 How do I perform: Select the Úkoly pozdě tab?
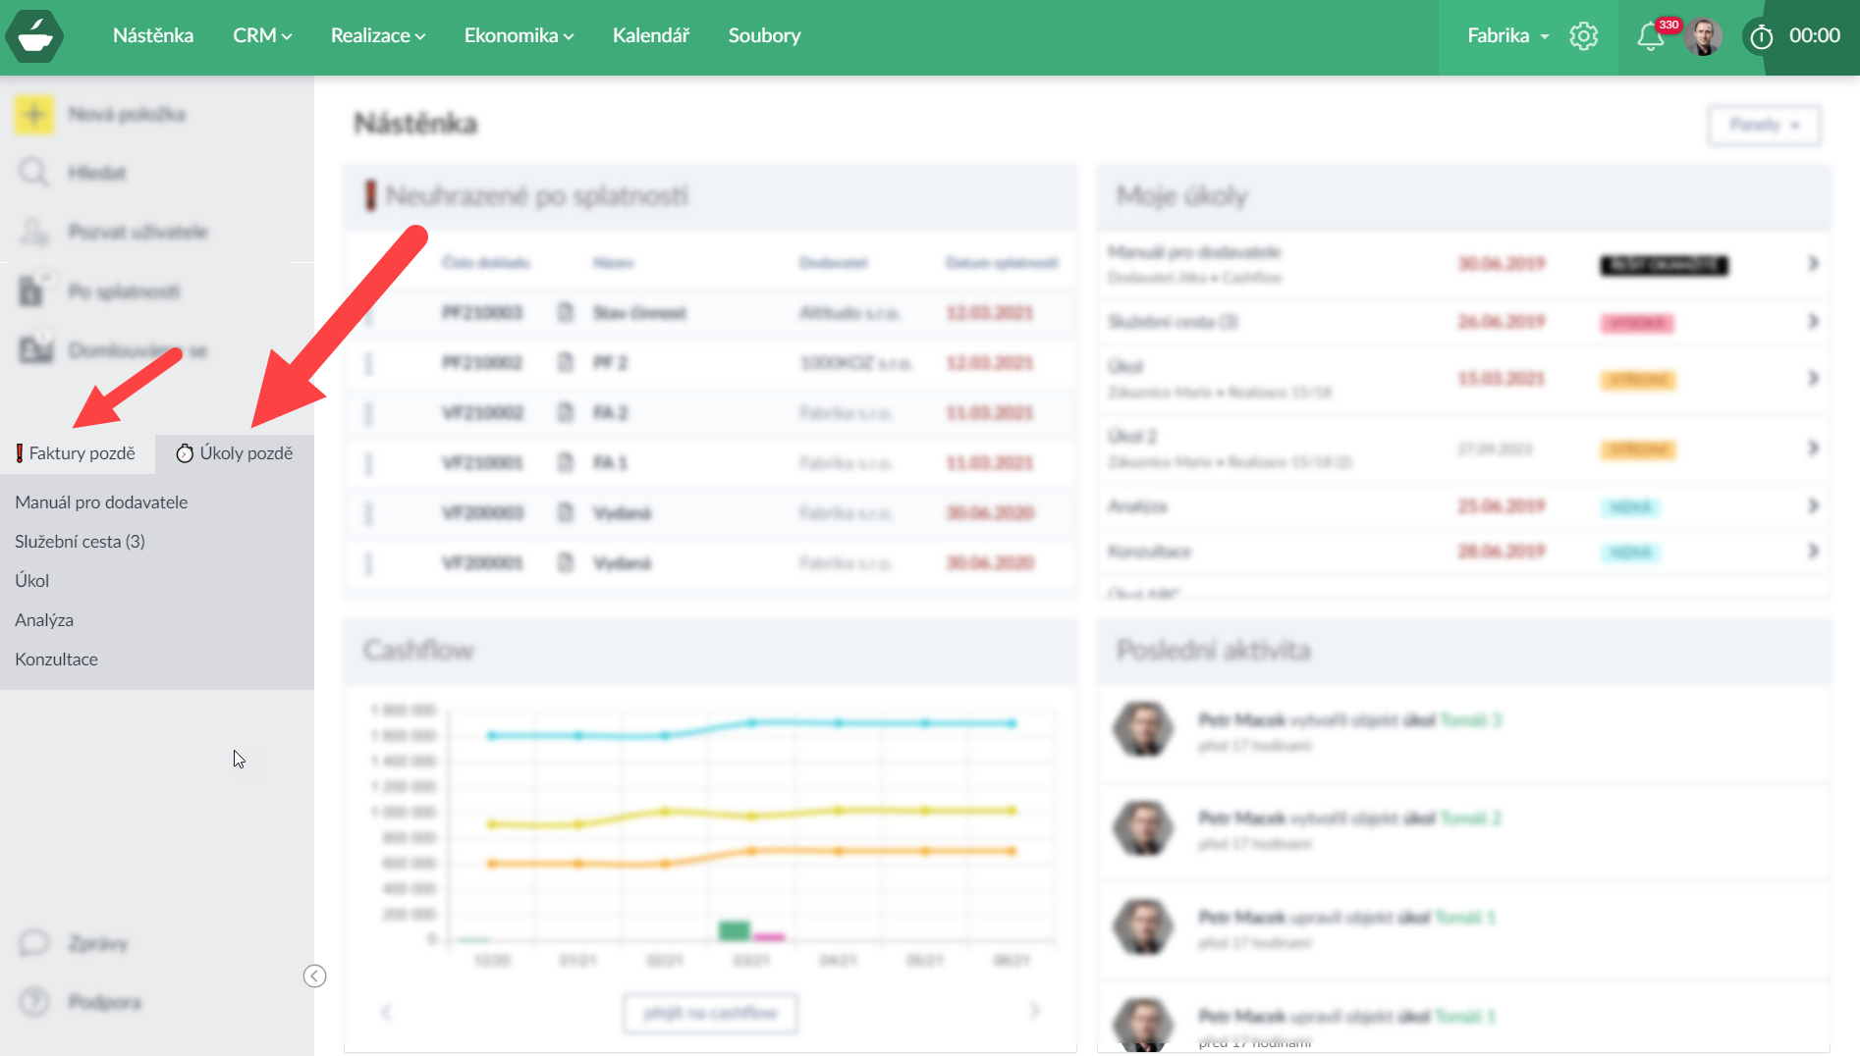click(x=236, y=453)
